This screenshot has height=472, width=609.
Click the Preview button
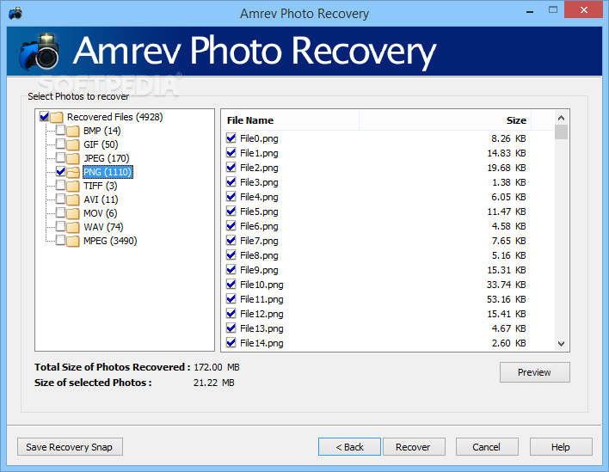coord(535,372)
